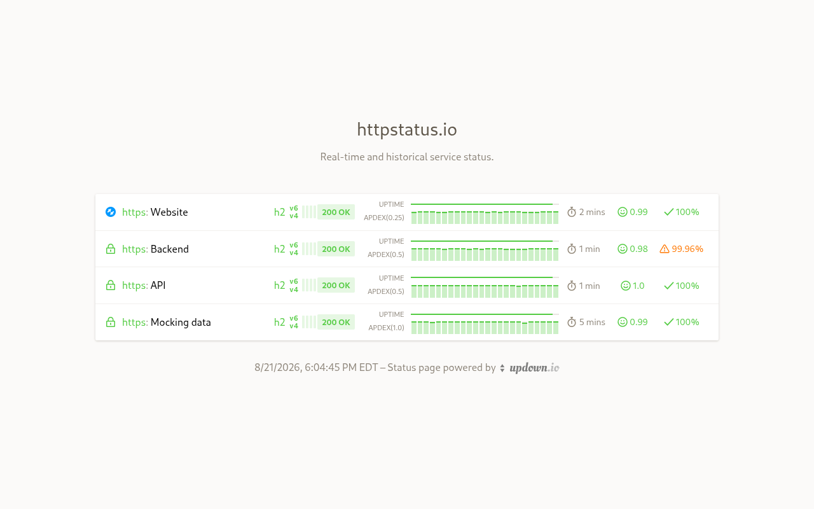Screen dimensions: 814x509
Task: Click the Mocking data APDEX bar graph
Action: pyautogui.click(x=485, y=327)
